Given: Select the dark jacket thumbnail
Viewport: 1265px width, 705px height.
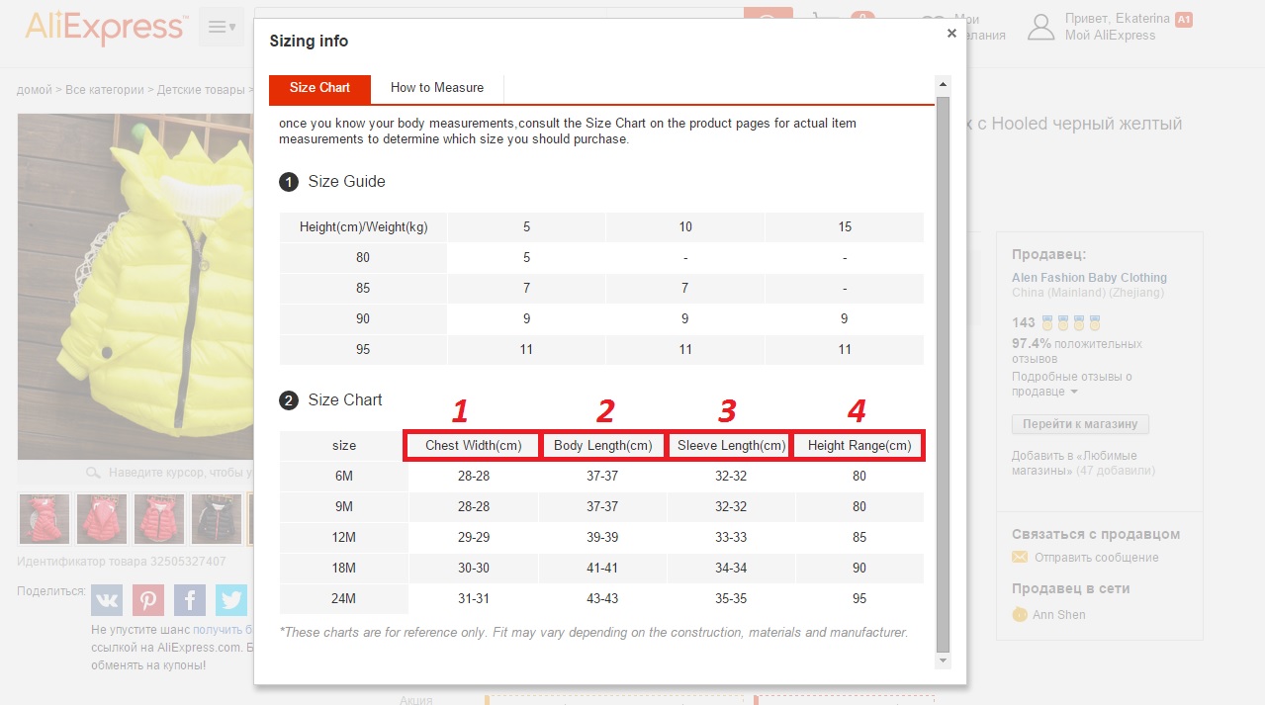Looking at the screenshot, I should pyautogui.click(x=216, y=519).
